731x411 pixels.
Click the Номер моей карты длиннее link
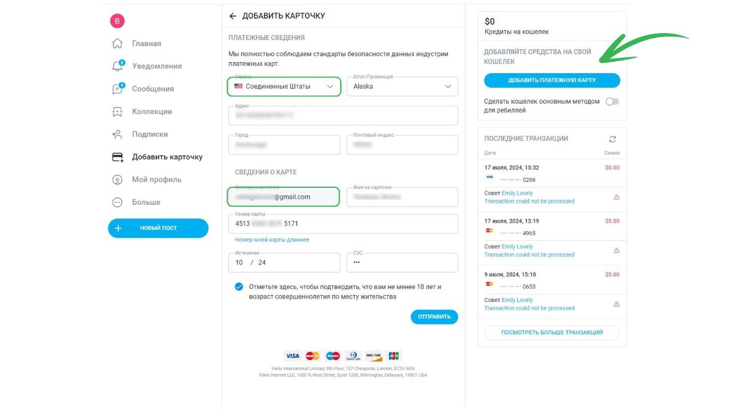[272, 240]
